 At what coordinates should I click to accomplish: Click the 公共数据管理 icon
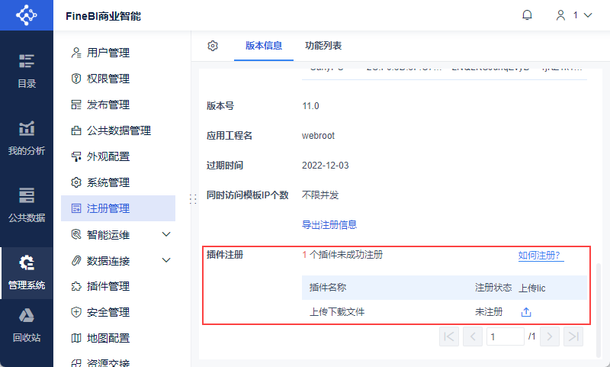(x=76, y=130)
